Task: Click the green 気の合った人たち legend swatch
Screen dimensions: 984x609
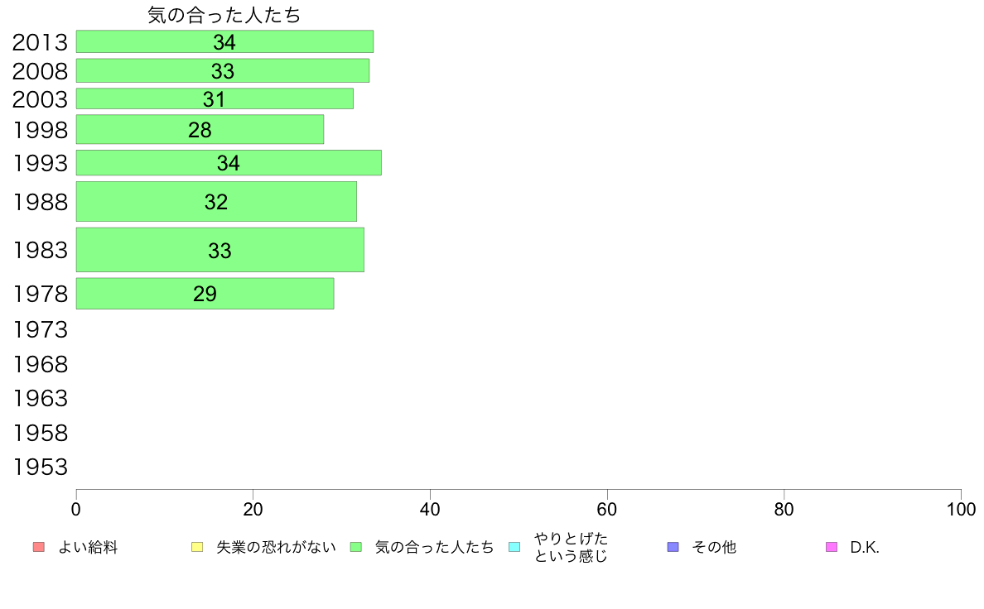Action: coord(356,547)
